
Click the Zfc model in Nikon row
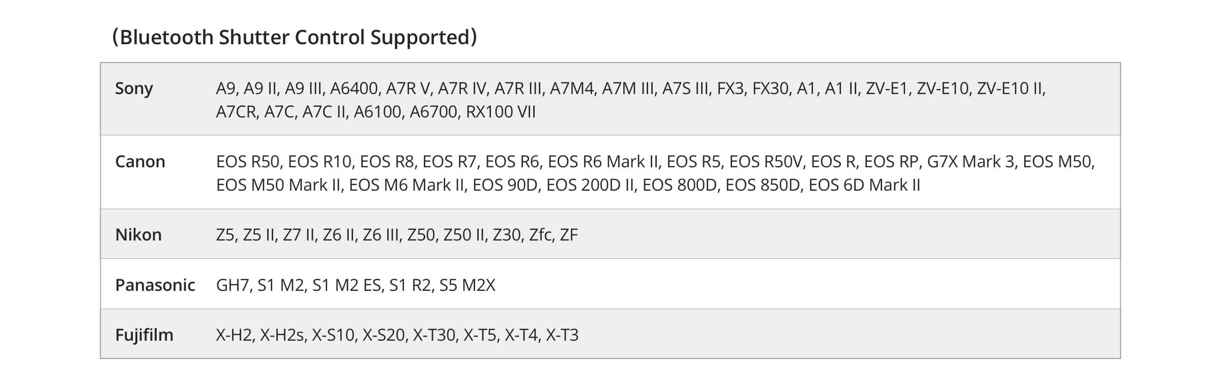click(541, 235)
